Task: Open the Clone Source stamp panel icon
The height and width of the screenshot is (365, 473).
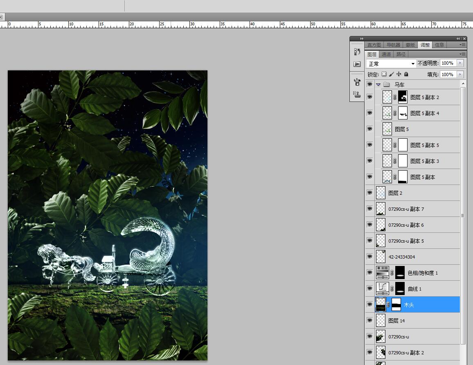Action: (x=357, y=95)
